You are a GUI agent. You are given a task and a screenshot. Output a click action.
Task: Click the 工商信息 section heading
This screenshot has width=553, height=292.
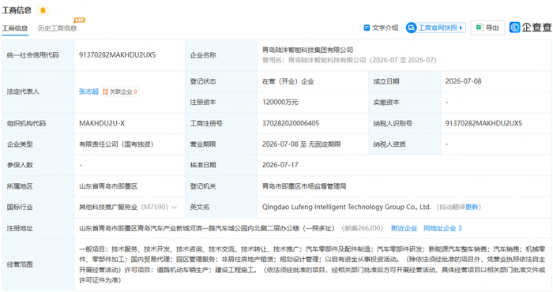coord(17,10)
